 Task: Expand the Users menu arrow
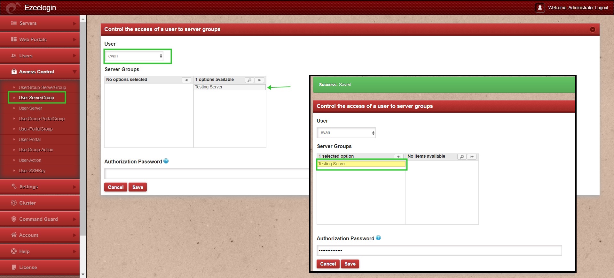(x=75, y=56)
